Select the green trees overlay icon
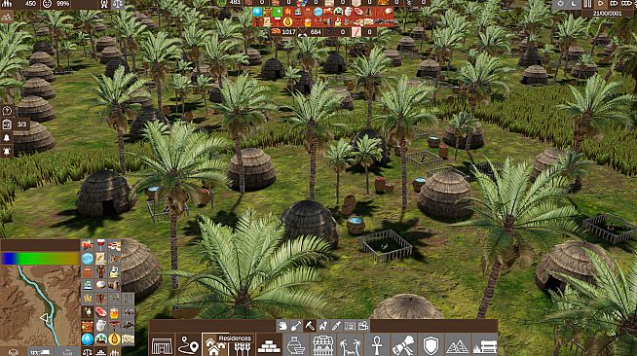637x356 pixels. click(x=100, y=338)
